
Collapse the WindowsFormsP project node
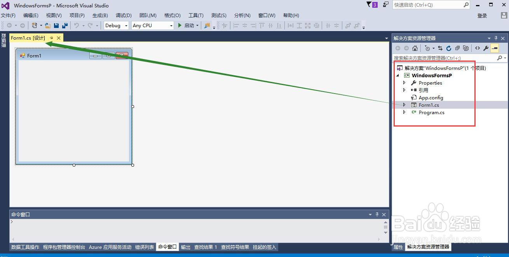pyautogui.click(x=397, y=75)
